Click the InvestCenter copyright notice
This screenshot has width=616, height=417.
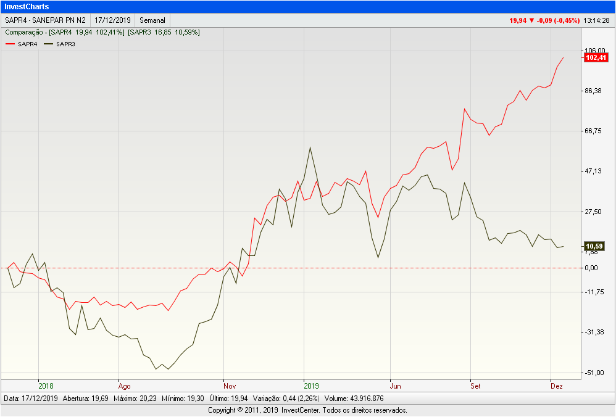pyautogui.click(x=307, y=410)
